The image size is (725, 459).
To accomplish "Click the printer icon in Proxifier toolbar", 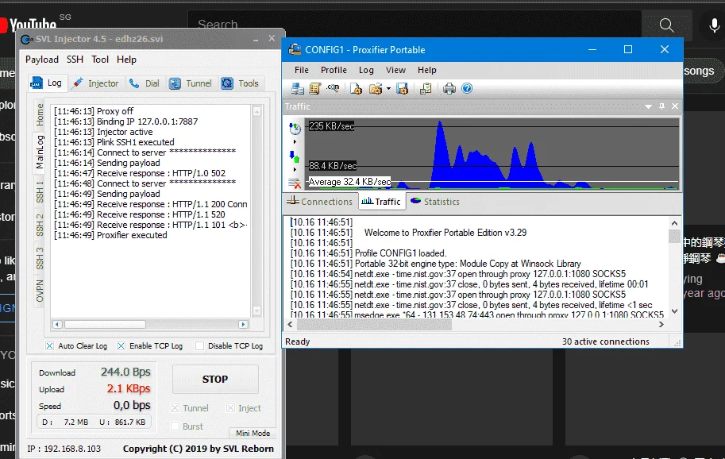I will click(449, 88).
